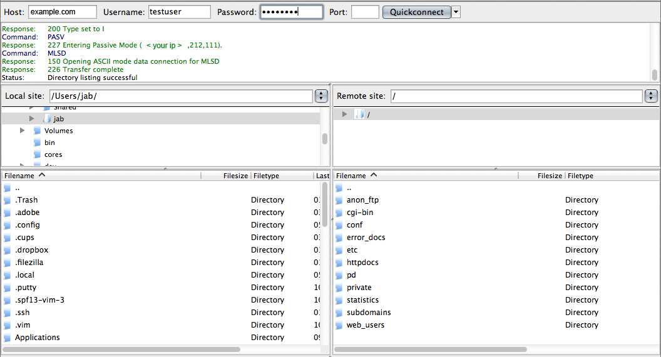Sort the local list by Filetype column
The height and width of the screenshot is (357, 661).
click(282, 176)
